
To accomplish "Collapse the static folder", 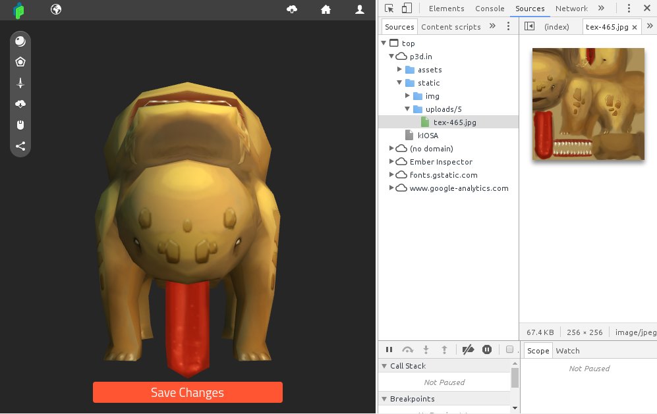I will click(399, 82).
